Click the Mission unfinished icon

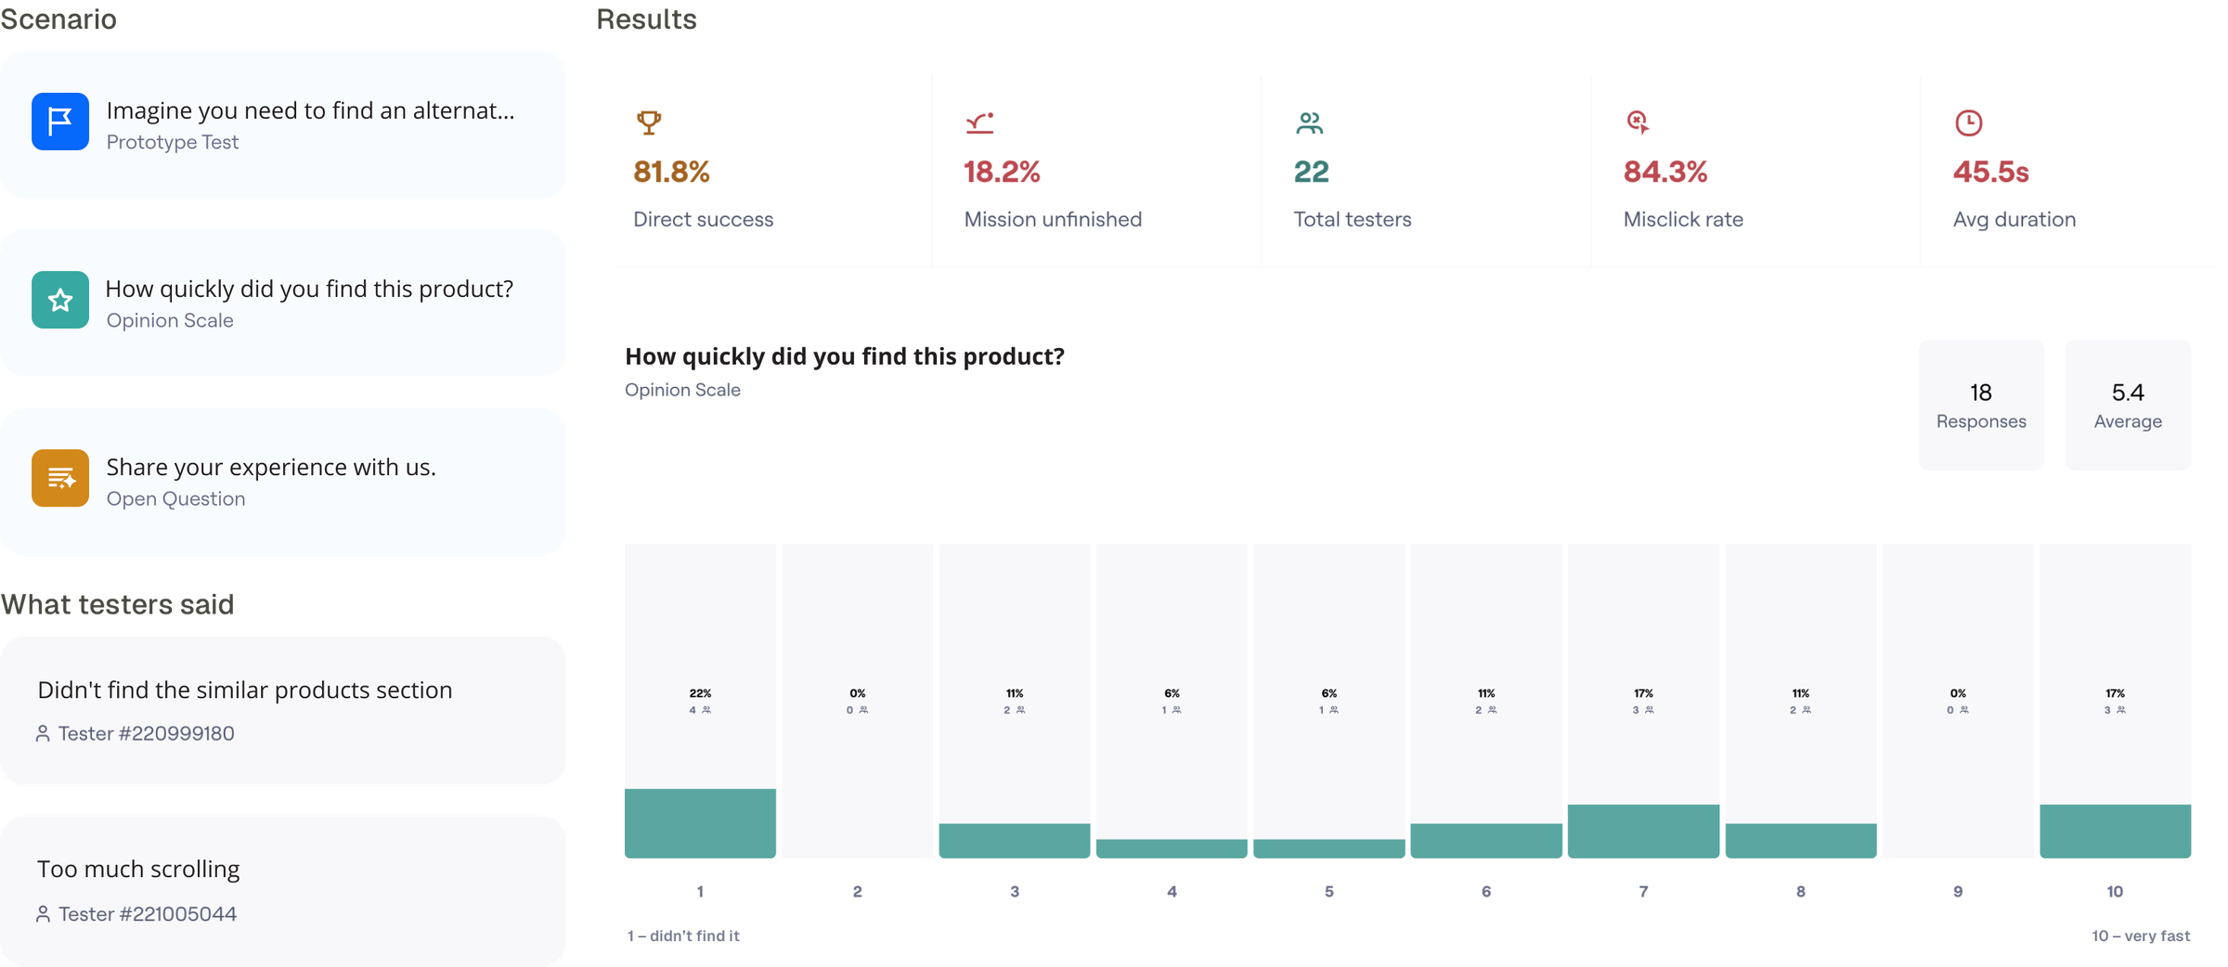(x=979, y=122)
